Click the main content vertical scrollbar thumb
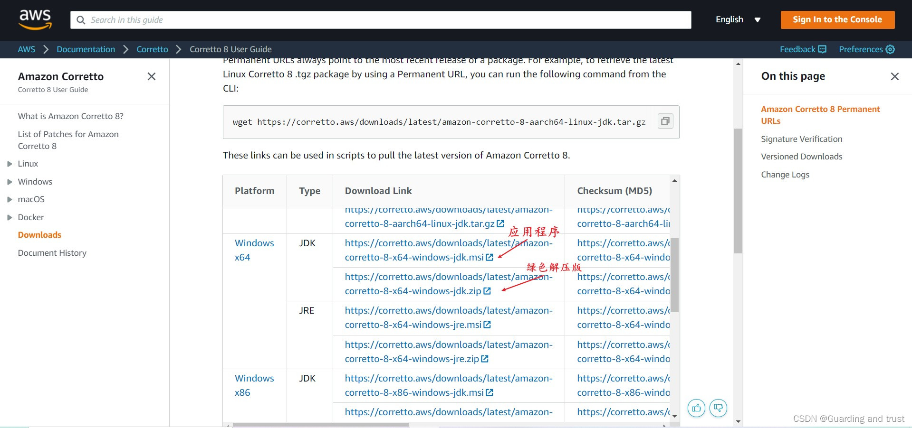The image size is (912, 428). coord(738,191)
